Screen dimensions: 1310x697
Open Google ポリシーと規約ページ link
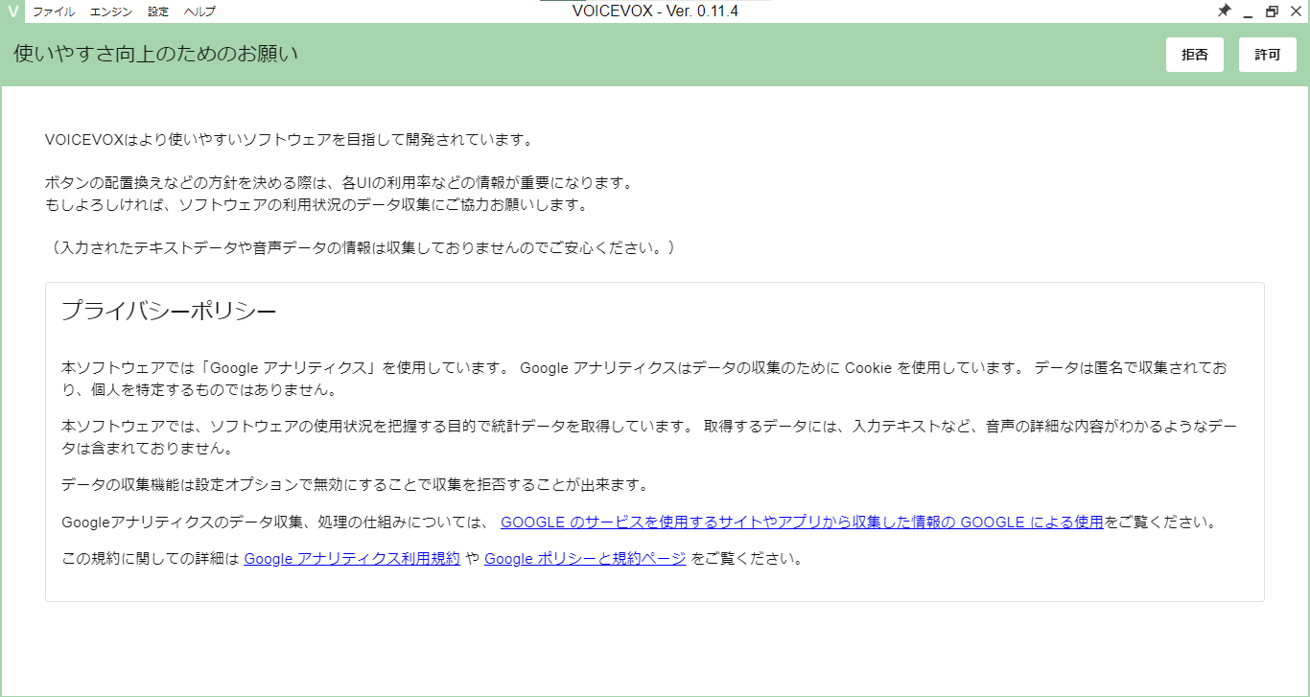585,558
